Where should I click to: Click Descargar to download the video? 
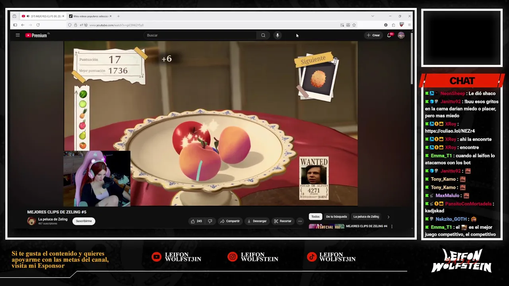pyautogui.click(x=256, y=221)
